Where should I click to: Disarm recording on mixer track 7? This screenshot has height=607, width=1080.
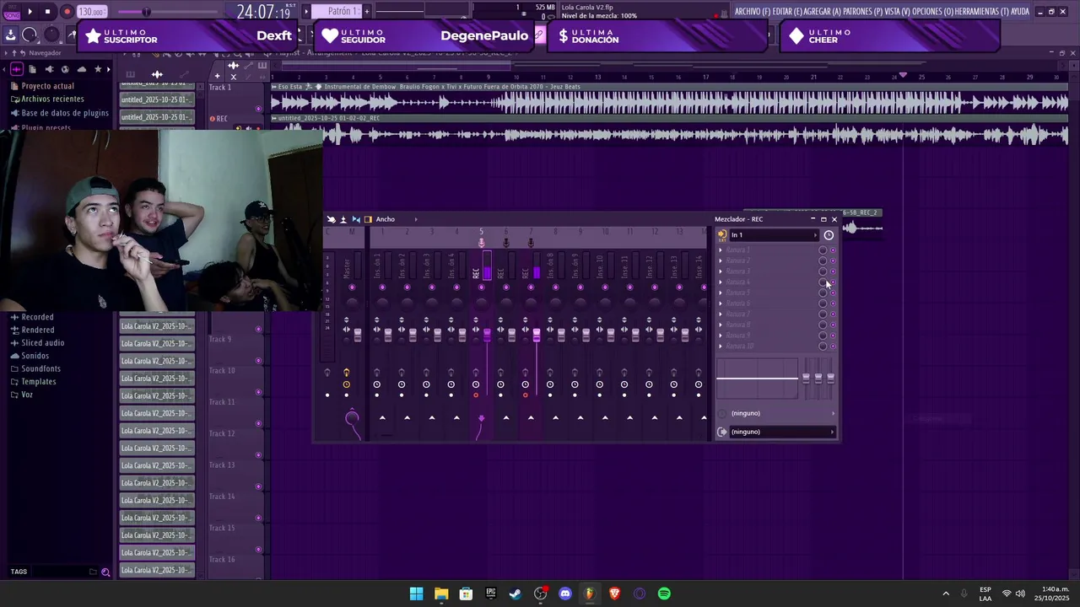(525, 395)
